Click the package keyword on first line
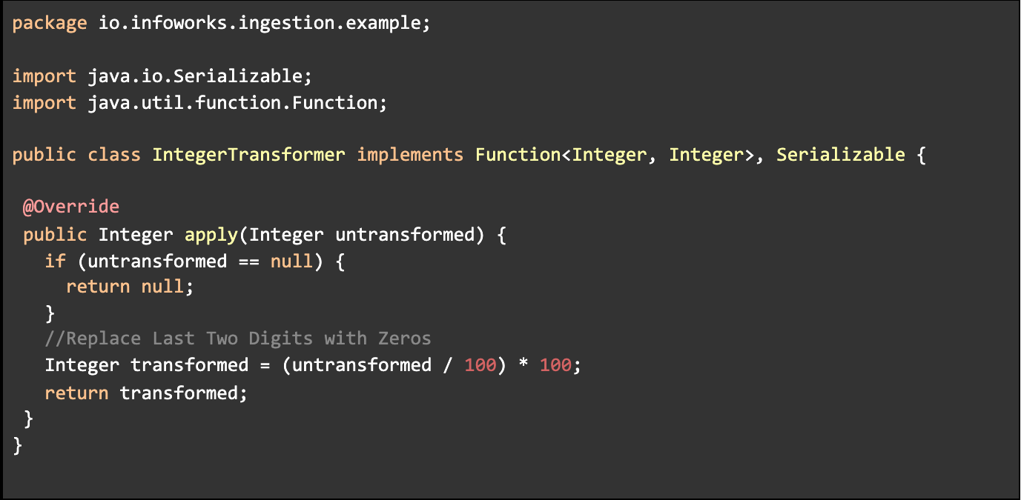1024x500 pixels. click(50, 23)
